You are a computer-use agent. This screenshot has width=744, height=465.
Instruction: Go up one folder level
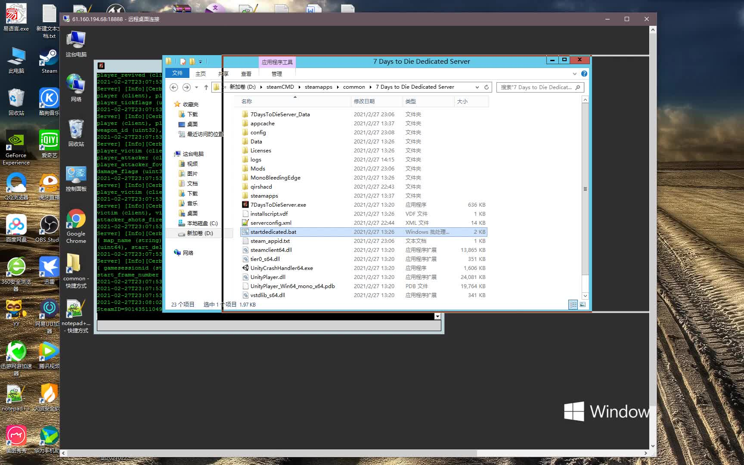206,87
